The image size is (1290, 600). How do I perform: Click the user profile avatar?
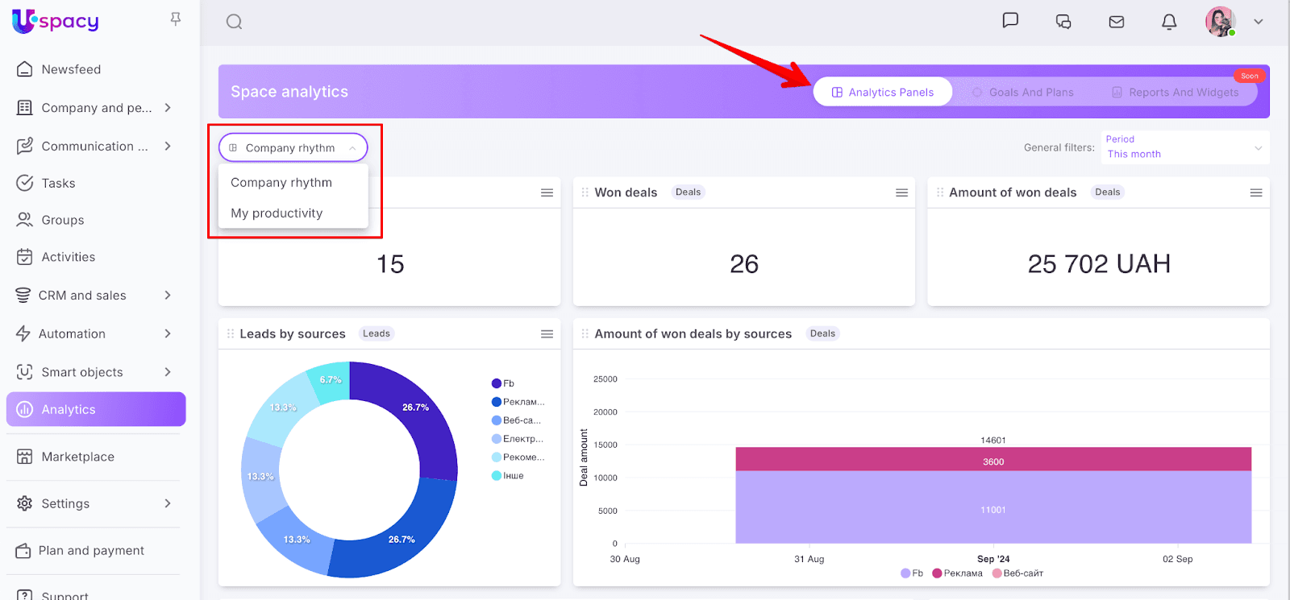tap(1220, 22)
